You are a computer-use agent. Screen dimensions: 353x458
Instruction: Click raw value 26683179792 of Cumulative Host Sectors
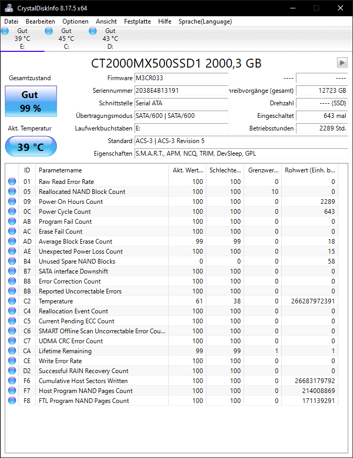click(315, 381)
